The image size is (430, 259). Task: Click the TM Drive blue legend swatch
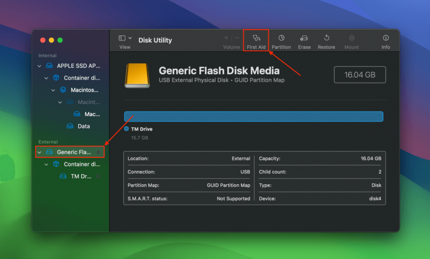tap(126, 129)
